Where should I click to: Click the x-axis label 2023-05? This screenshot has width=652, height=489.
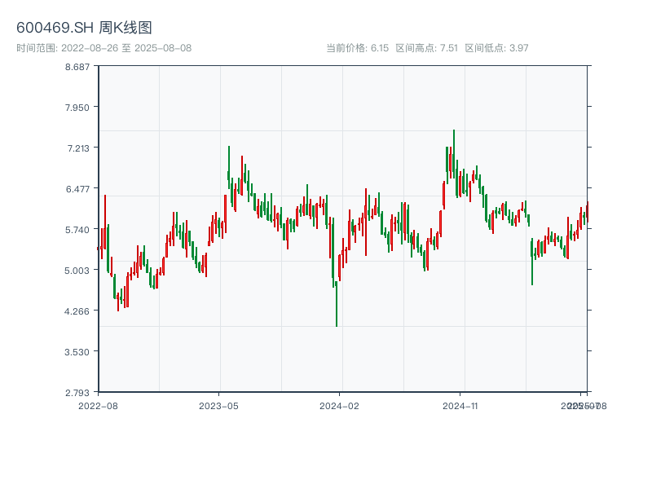218,406
